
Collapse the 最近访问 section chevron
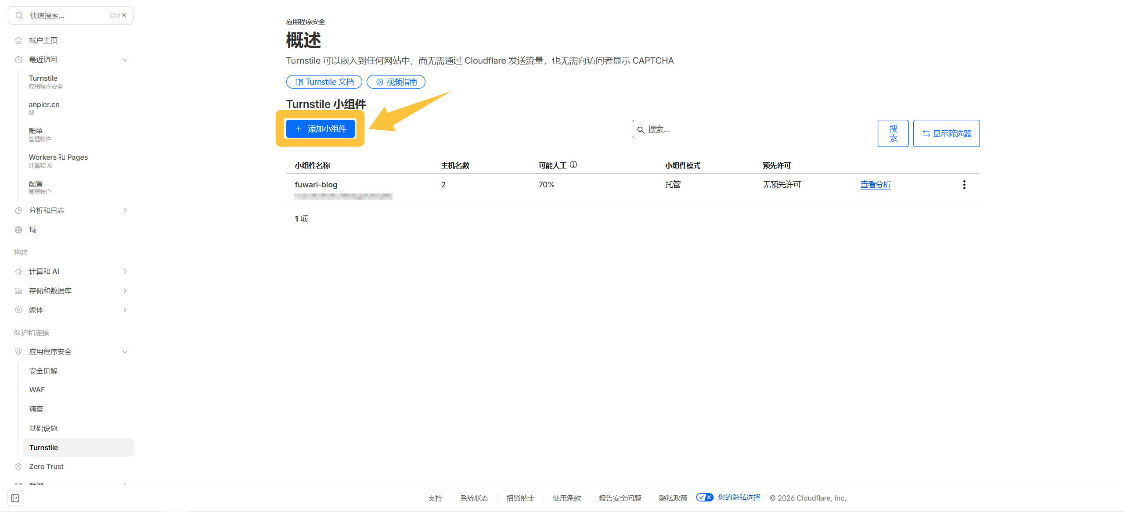click(x=125, y=60)
